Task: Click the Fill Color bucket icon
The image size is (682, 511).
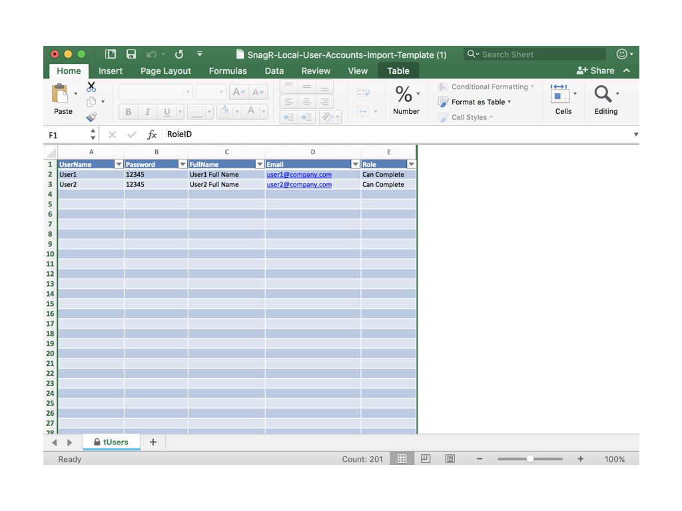Action: tap(224, 111)
